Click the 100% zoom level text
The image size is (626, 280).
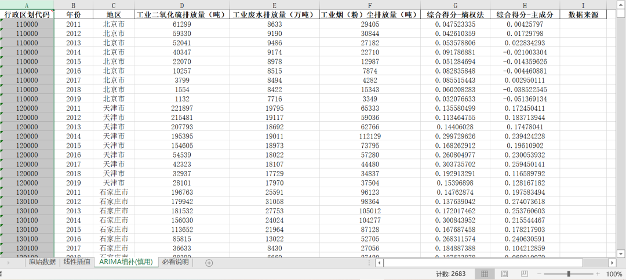pyautogui.click(x=614, y=274)
